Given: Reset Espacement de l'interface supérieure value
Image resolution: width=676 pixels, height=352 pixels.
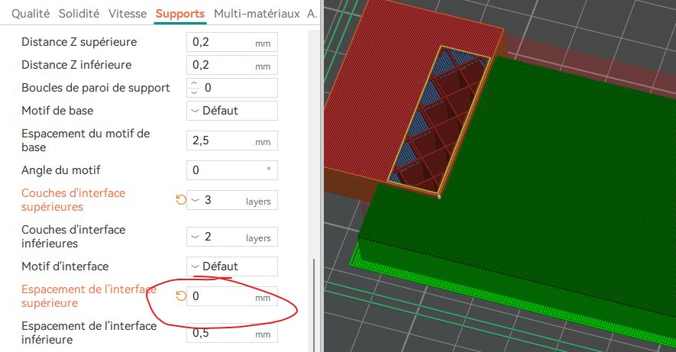Looking at the screenshot, I should pos(181,296).
